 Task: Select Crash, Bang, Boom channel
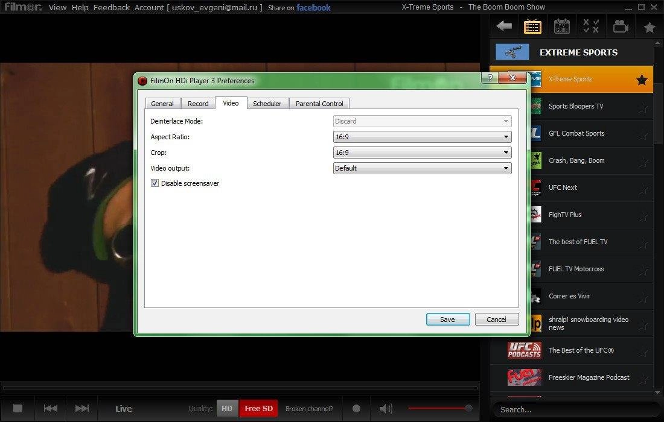pos(576,160)
